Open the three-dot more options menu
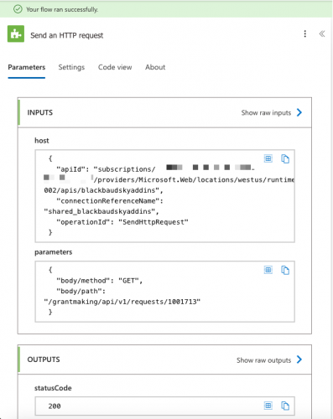The height and width of the screenshot is (419, 333). (305, 34)
